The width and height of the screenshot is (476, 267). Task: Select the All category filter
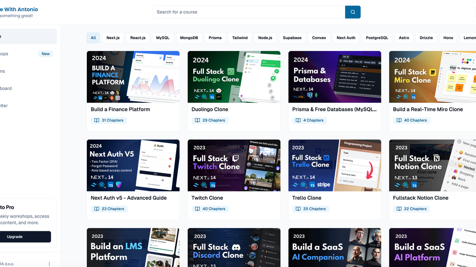(x=93, y=38)
